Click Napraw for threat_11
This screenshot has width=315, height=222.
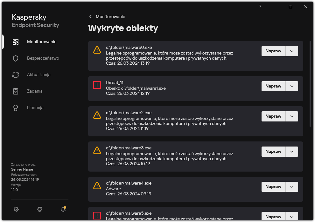pyautogui.click(x=273, y=86)
